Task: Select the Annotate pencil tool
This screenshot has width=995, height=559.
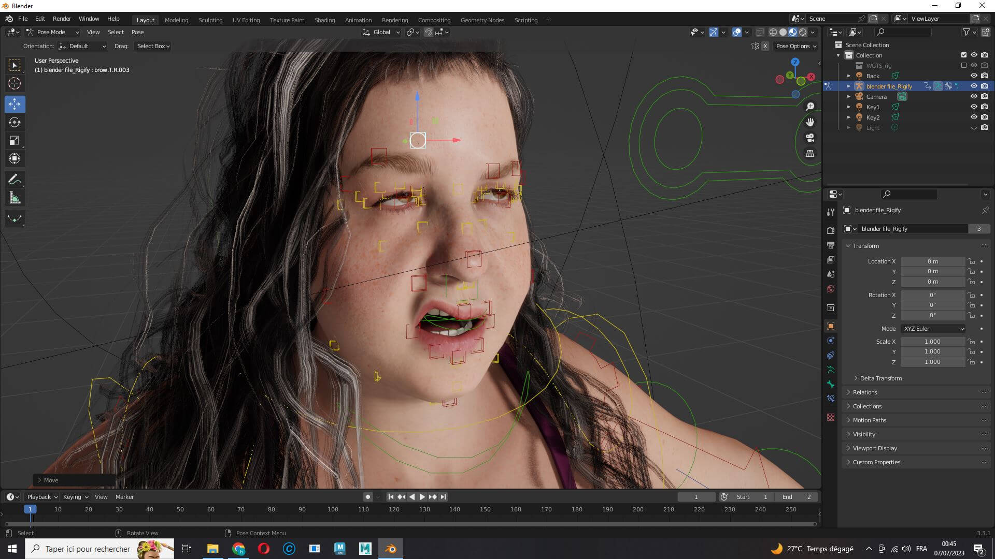Action: (x=15, y=180)
